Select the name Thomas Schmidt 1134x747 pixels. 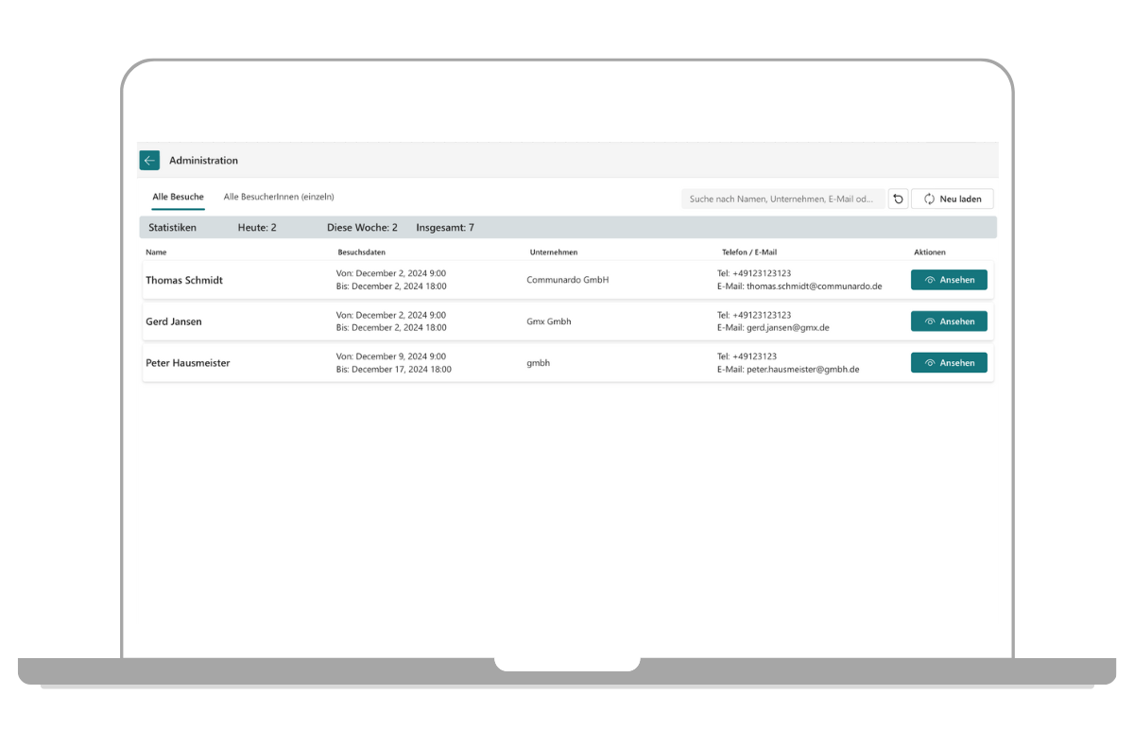click(184, 280)
